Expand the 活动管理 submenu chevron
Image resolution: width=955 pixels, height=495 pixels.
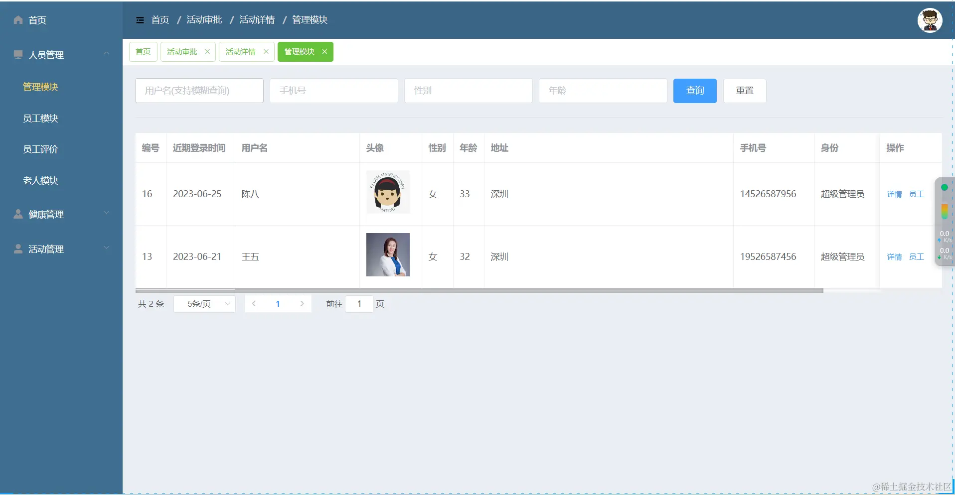coord(106,247)
